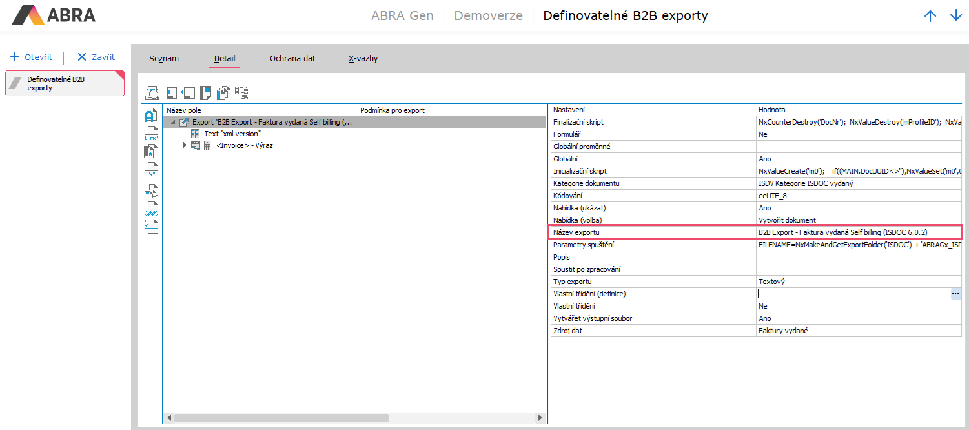969x430 pixels.
Task: Click the eeUTF_8 encoding value
Action: coord(773,196)
